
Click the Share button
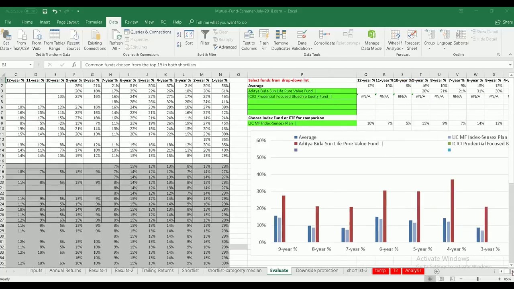504,22
